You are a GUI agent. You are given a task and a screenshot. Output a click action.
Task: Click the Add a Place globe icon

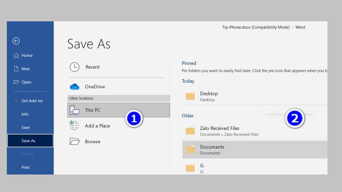coord(74,125)
